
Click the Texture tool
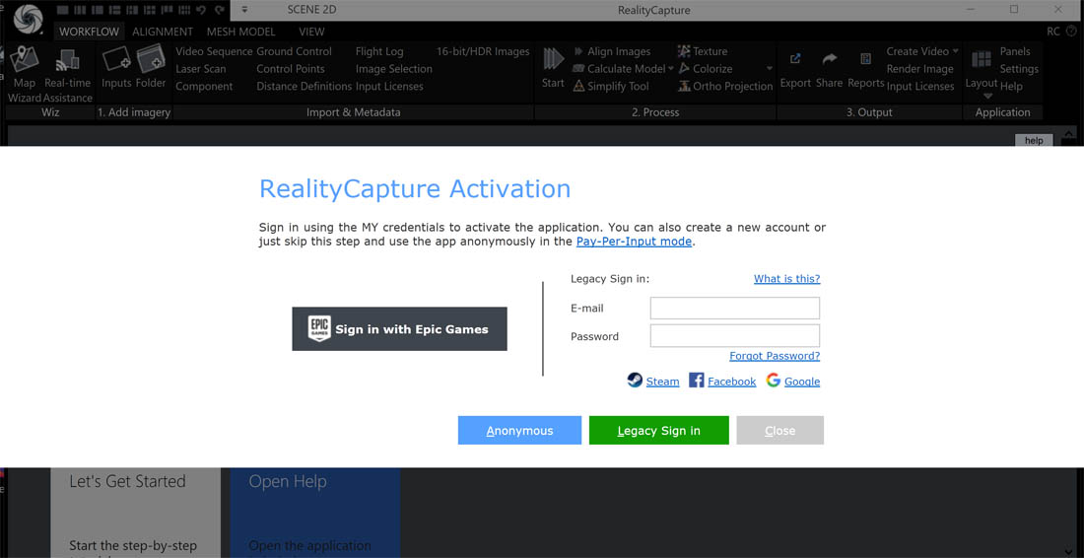click(x=703, y=51)
